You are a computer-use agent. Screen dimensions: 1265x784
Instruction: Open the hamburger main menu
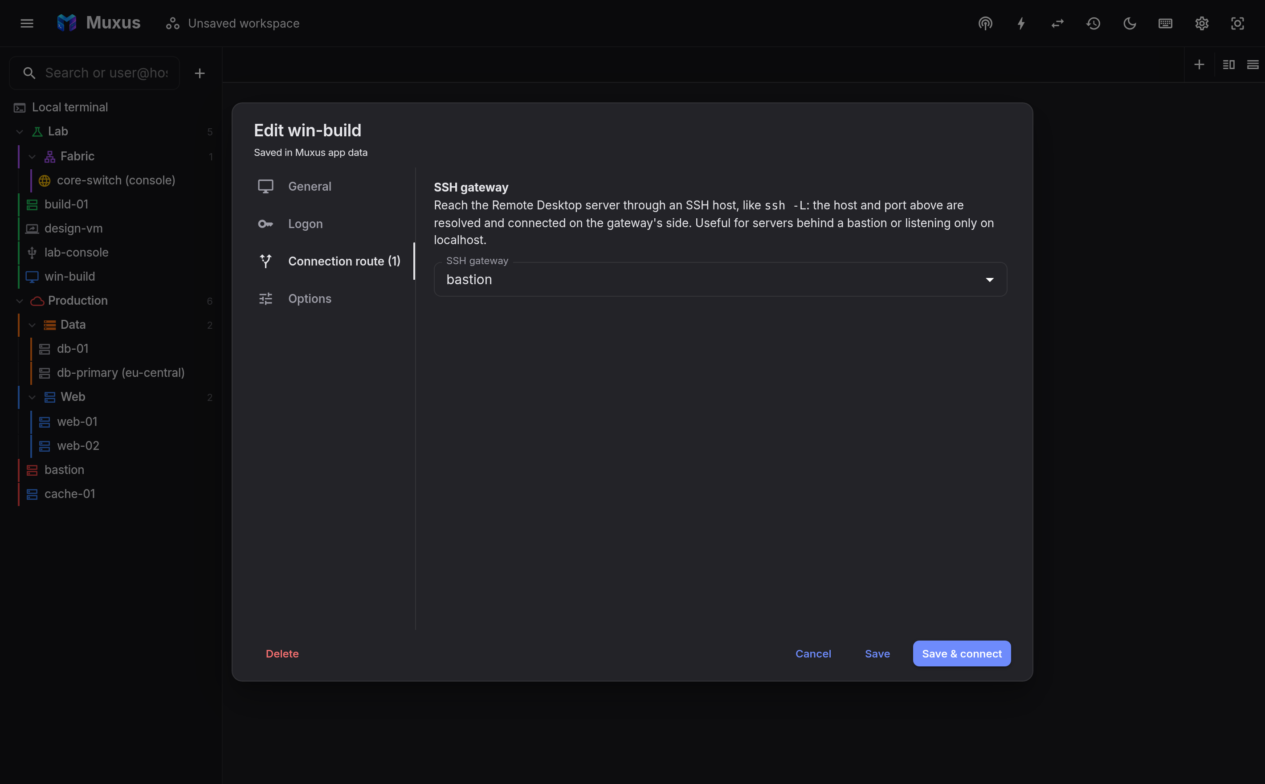point(27,23)
